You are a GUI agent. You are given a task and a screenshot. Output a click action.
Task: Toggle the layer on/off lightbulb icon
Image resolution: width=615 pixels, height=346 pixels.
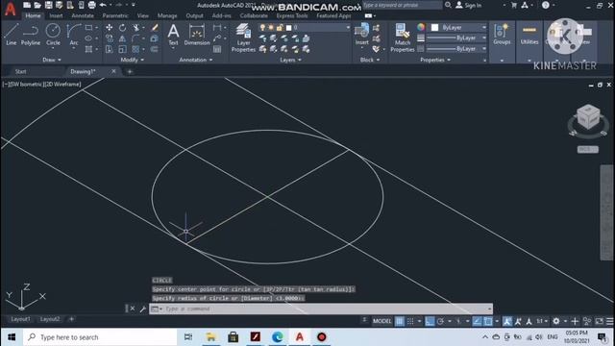tap(262, 28)
